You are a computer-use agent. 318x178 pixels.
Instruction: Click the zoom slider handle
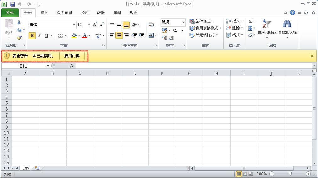tap(290, 174)
